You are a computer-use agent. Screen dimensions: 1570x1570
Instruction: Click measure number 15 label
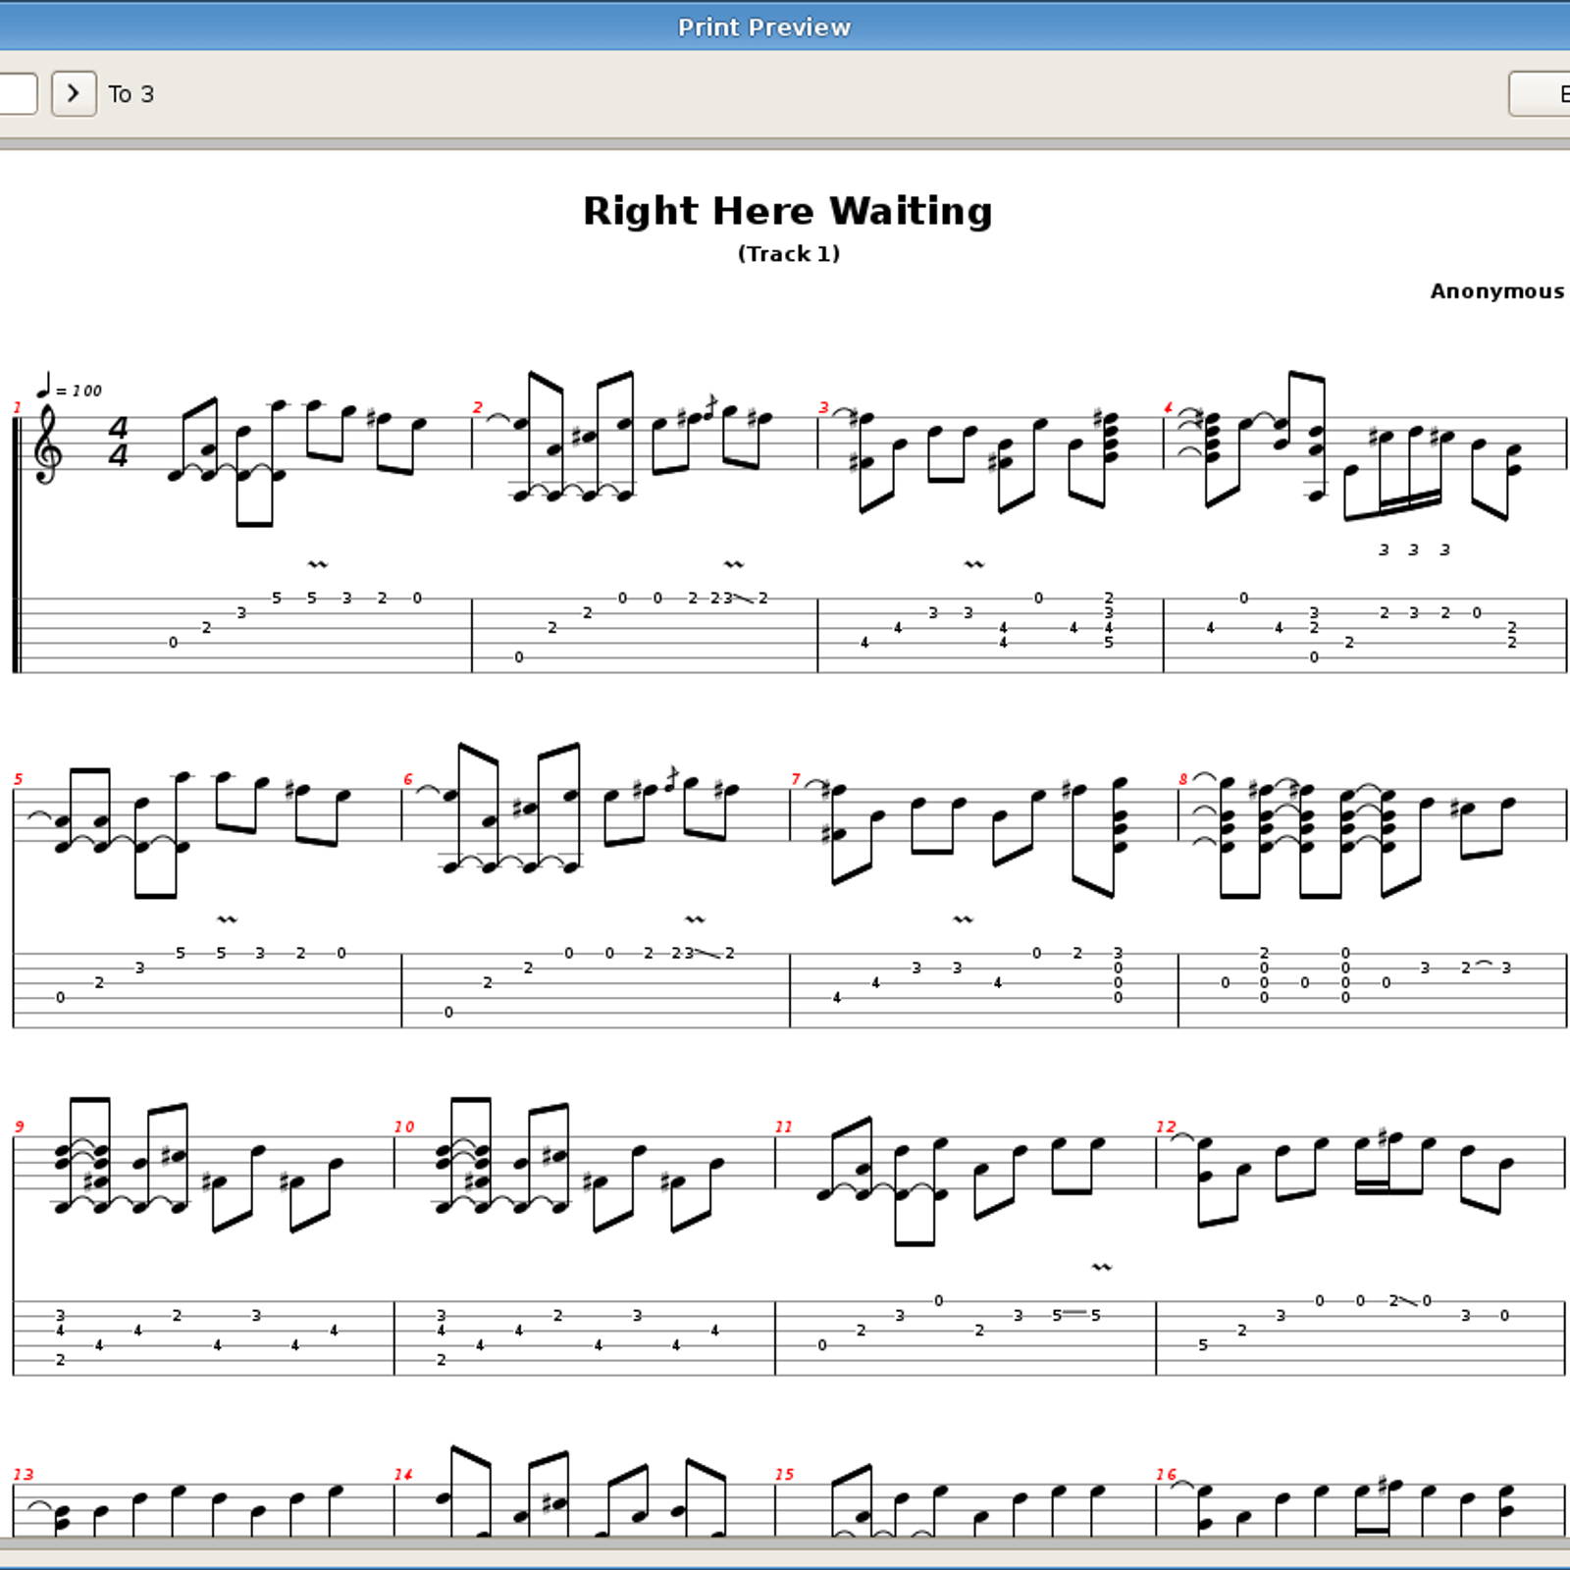pos(784,1474)
